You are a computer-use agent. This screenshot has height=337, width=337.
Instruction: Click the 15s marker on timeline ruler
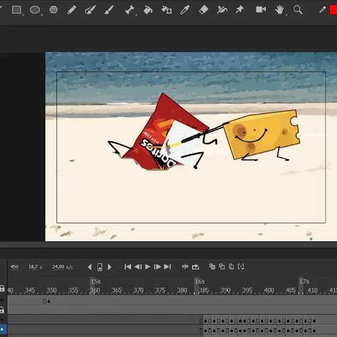pyautogui.click(x=96, y=282)
